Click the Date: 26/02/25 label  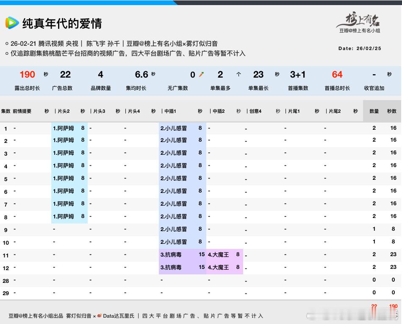point(360,48)
